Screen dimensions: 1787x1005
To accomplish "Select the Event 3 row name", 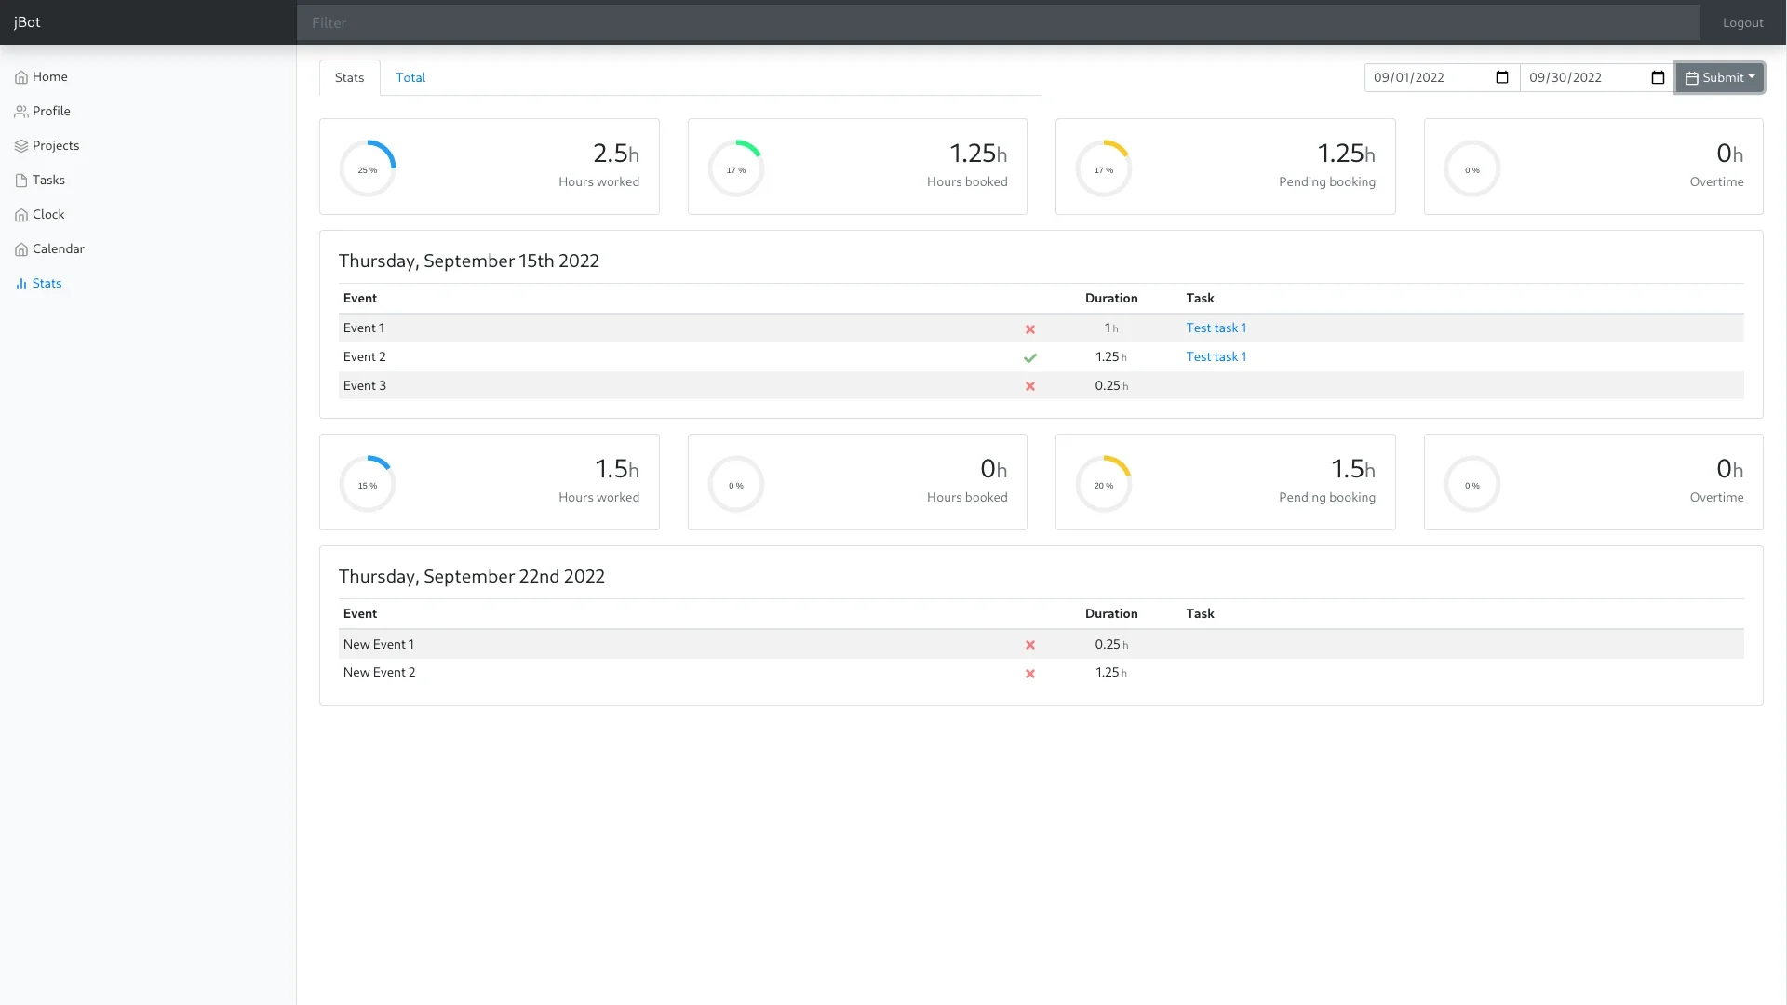I will (x=365, y=385).
